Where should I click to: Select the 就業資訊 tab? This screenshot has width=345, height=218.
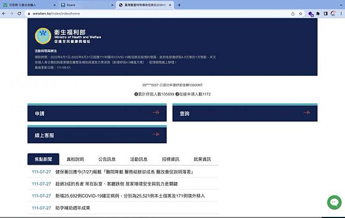click(202, 159)
